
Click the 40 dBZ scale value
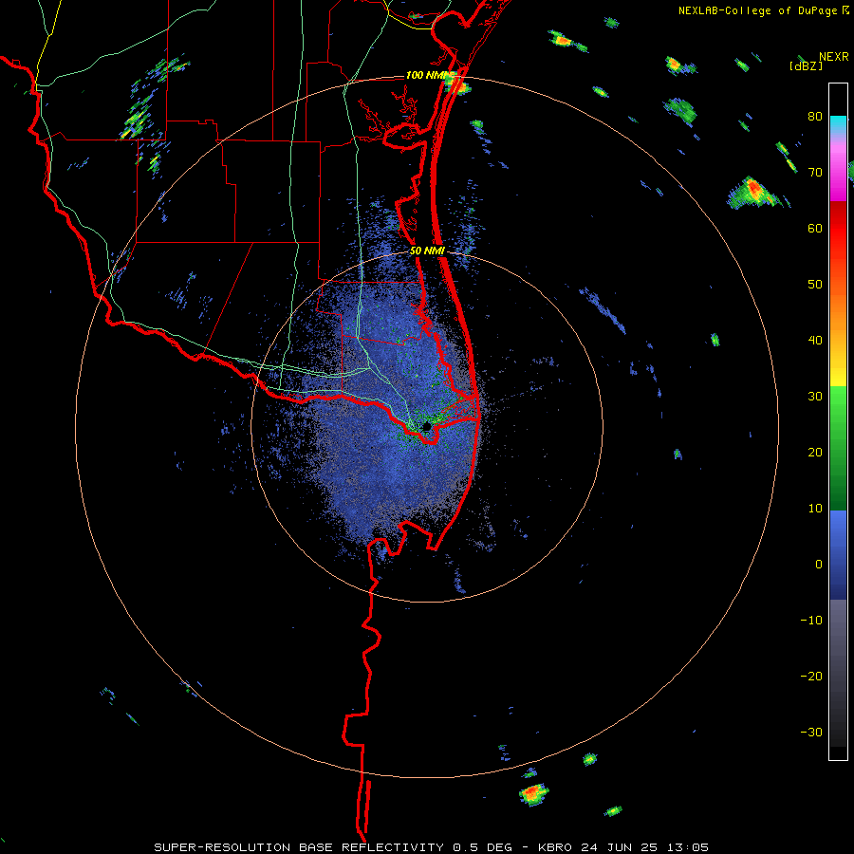(x=815, y=341)
